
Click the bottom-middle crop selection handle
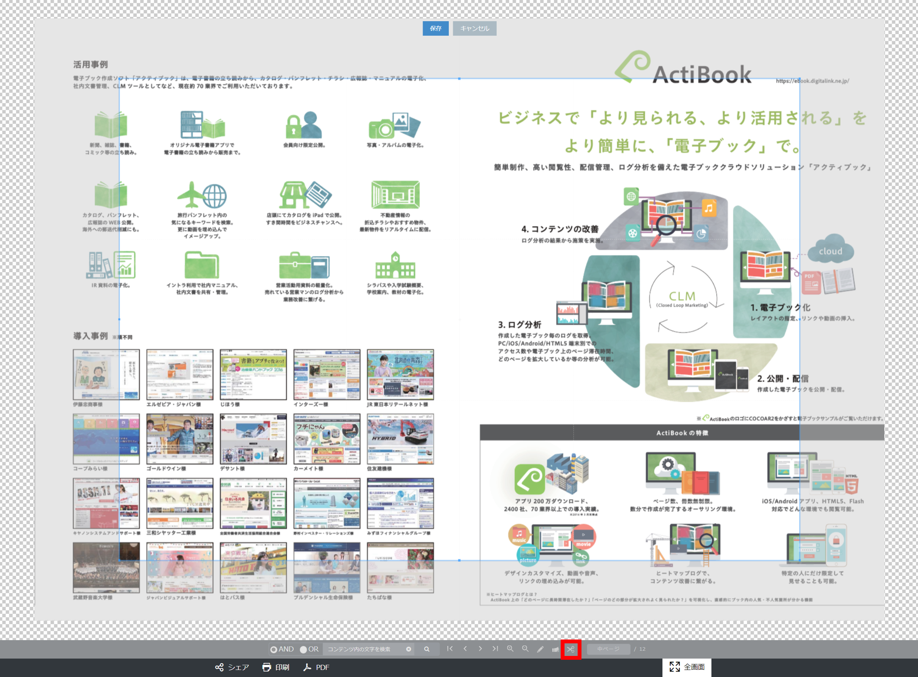click(x=459, y=560)
